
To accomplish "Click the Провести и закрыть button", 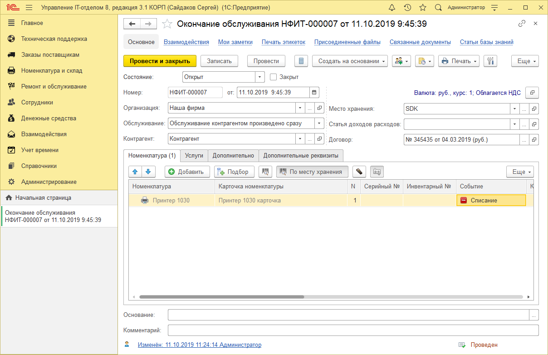I will [x=160, y=61].
